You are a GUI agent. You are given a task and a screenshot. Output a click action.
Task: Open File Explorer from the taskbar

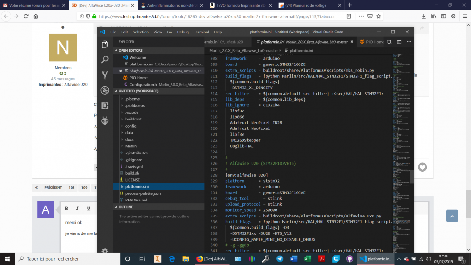tap(186, 259)
